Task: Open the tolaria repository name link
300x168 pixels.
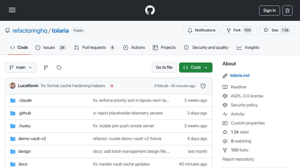Action: [x=60, y=31]
